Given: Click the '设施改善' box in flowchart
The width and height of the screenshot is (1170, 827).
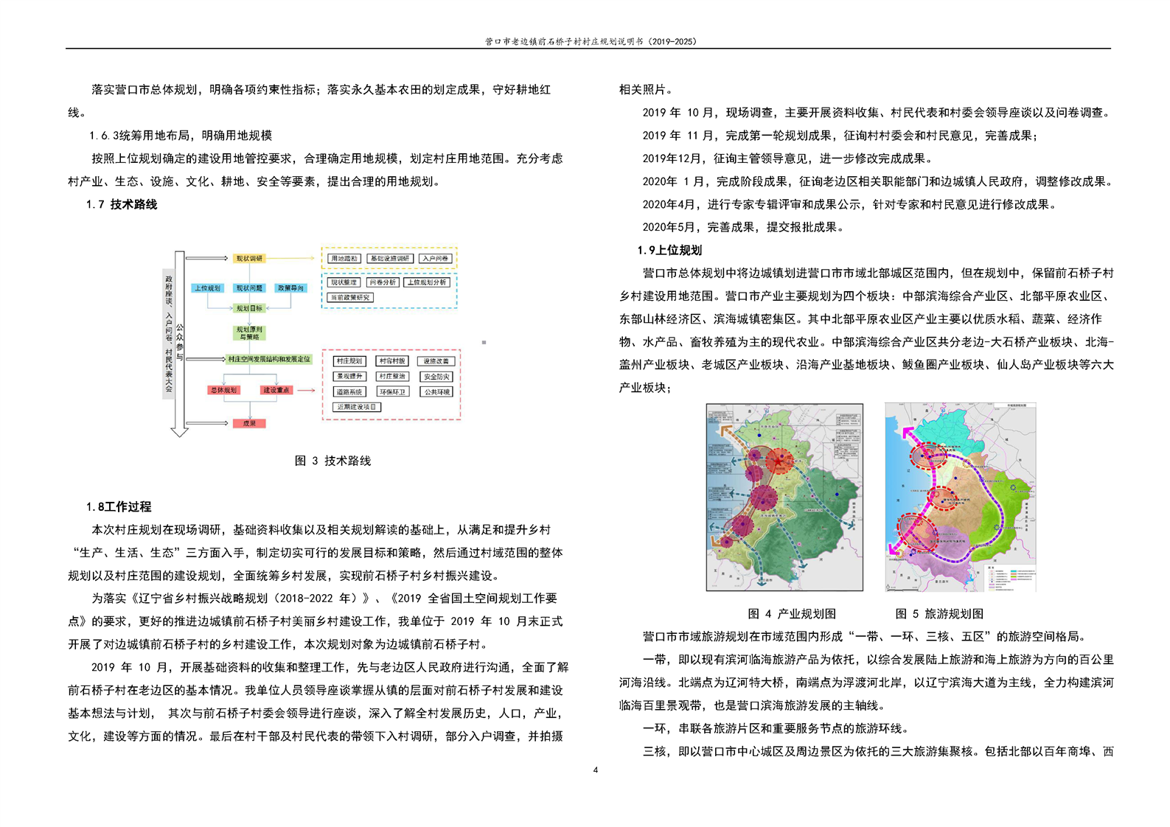Looking at the screenshot, I should click(x=436, y=361).
